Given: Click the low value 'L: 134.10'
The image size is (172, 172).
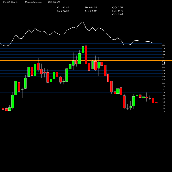Looking at the screenshot, I should coord(90,11).
